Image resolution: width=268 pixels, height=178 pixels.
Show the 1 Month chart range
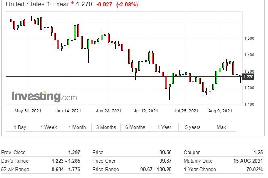(77, 127)
